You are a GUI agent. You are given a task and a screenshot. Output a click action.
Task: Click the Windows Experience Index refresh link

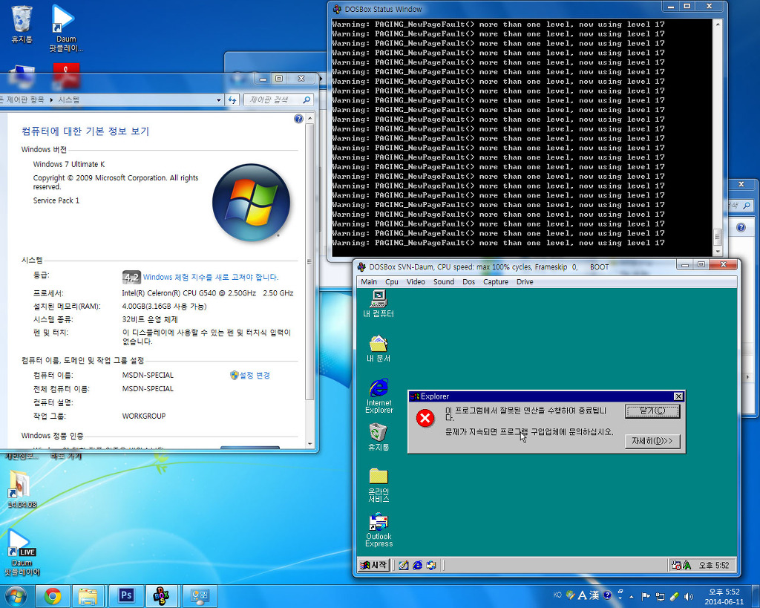(211, 277)
